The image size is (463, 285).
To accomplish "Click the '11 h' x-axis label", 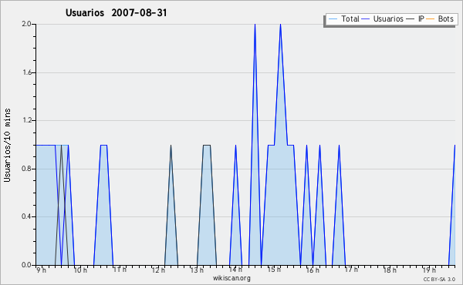I will coord(120,270).
